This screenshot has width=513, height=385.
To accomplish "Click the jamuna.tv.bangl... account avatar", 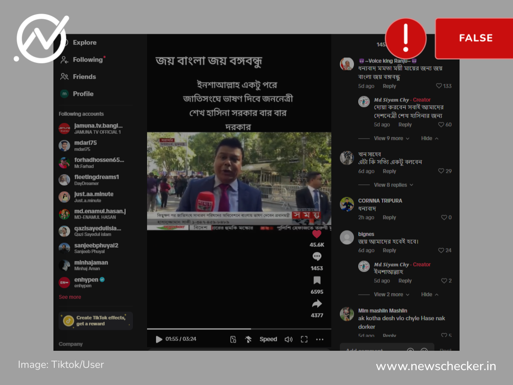I will click(64, 128).
